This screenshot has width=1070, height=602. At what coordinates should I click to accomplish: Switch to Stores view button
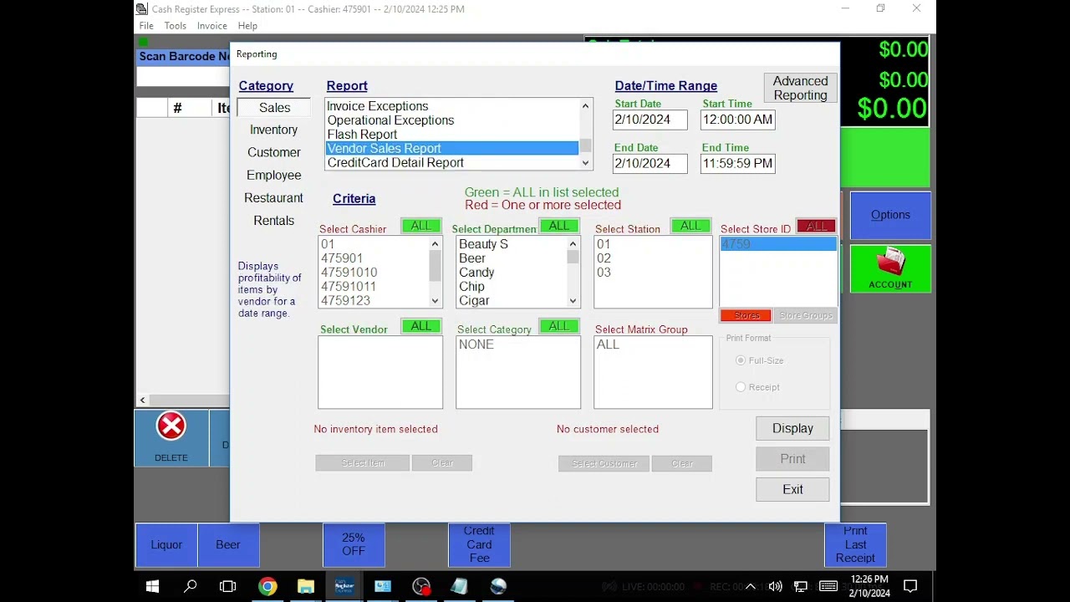coord(746,315)
